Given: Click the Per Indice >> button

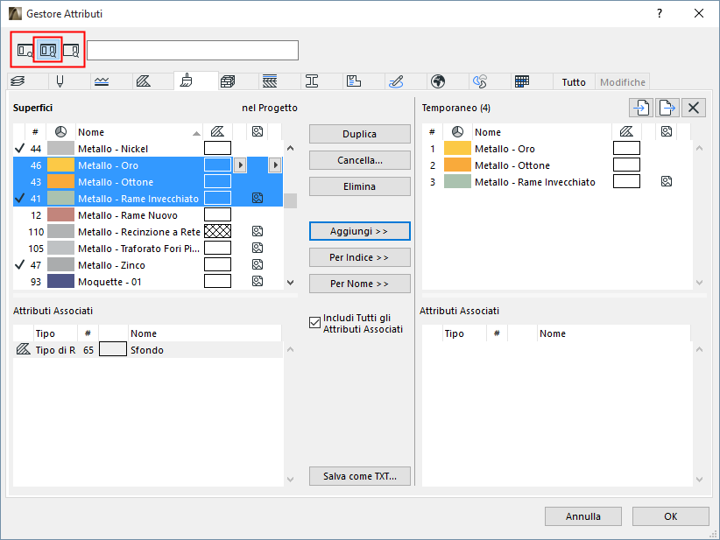Looking at the screenshot, I should pos(359,257).
